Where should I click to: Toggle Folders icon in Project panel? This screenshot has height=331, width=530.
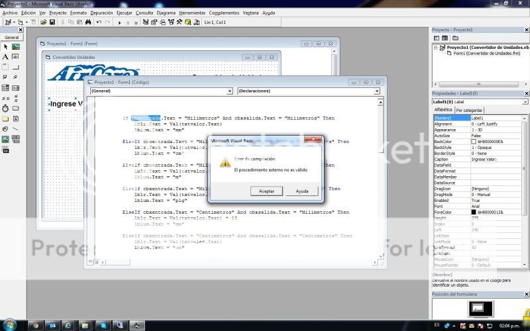[455, 38]
